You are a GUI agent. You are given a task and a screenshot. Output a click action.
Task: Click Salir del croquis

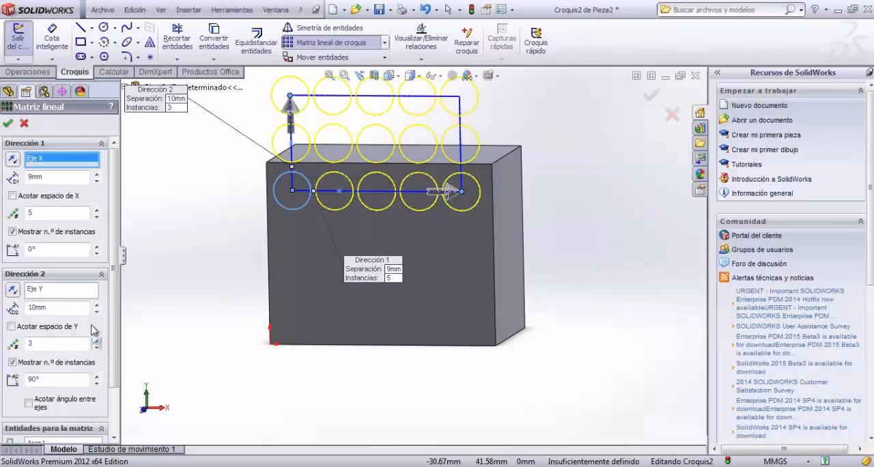(x=18, y=38)
